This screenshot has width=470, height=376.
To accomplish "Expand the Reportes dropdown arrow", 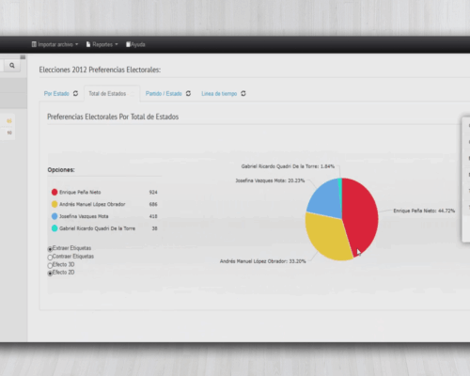I will (117, 44).
